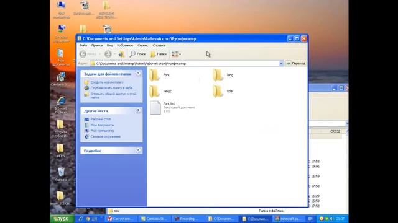Open the Поиск search toolbar button
The image size is (398, 223).
click(x=138, y=54)
